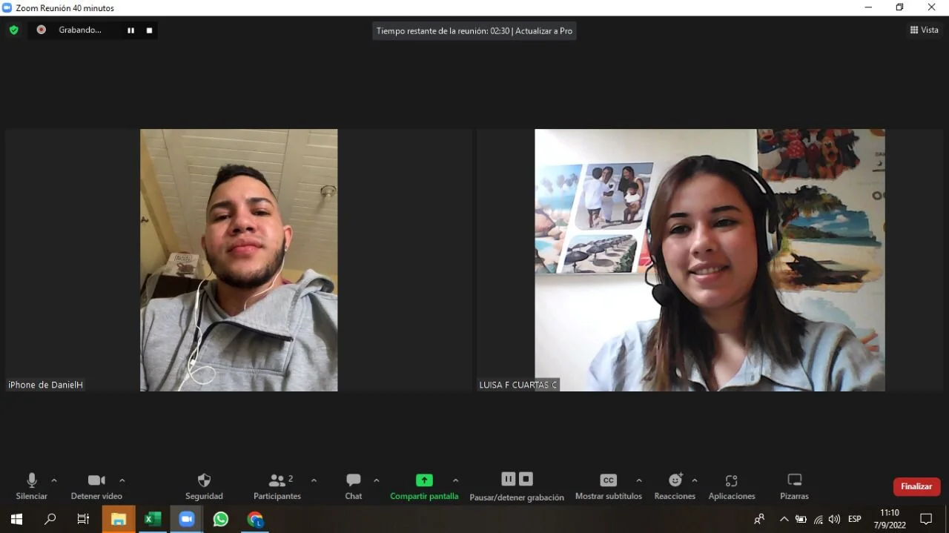949x533 pixels.
Task: Open the Seguridad shield options
Action: (204, 486)
